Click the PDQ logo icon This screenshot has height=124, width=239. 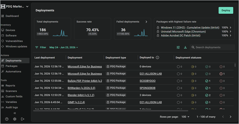(x=3, y=6)
